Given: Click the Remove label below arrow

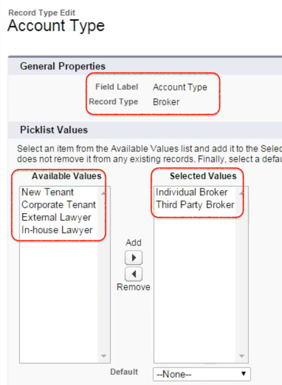Looking at the screenshot, I should pos(133,287).
